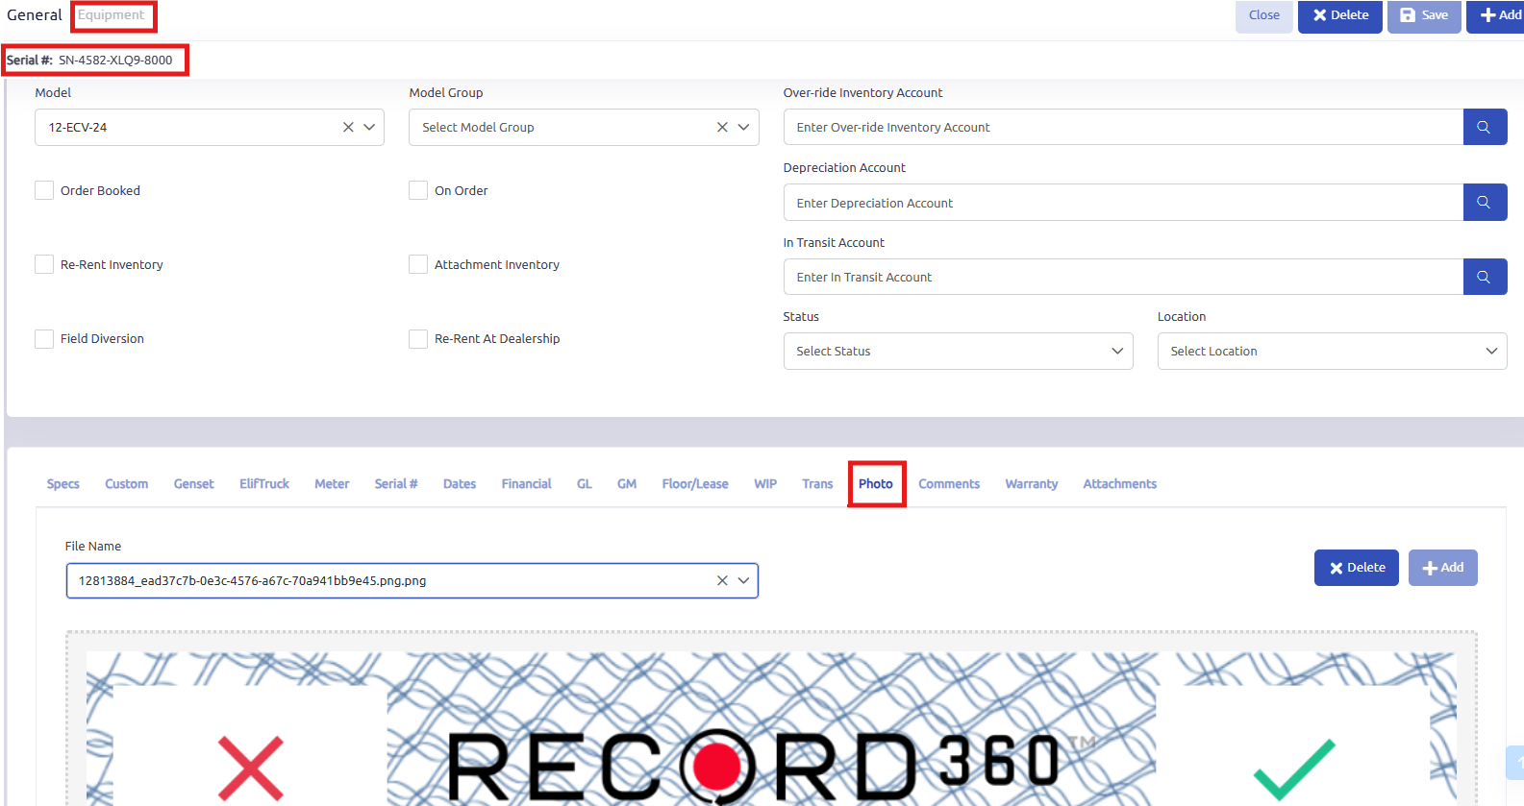Select the Photo tab
This screenshot has width=1524, height=806.
[876, 484]
